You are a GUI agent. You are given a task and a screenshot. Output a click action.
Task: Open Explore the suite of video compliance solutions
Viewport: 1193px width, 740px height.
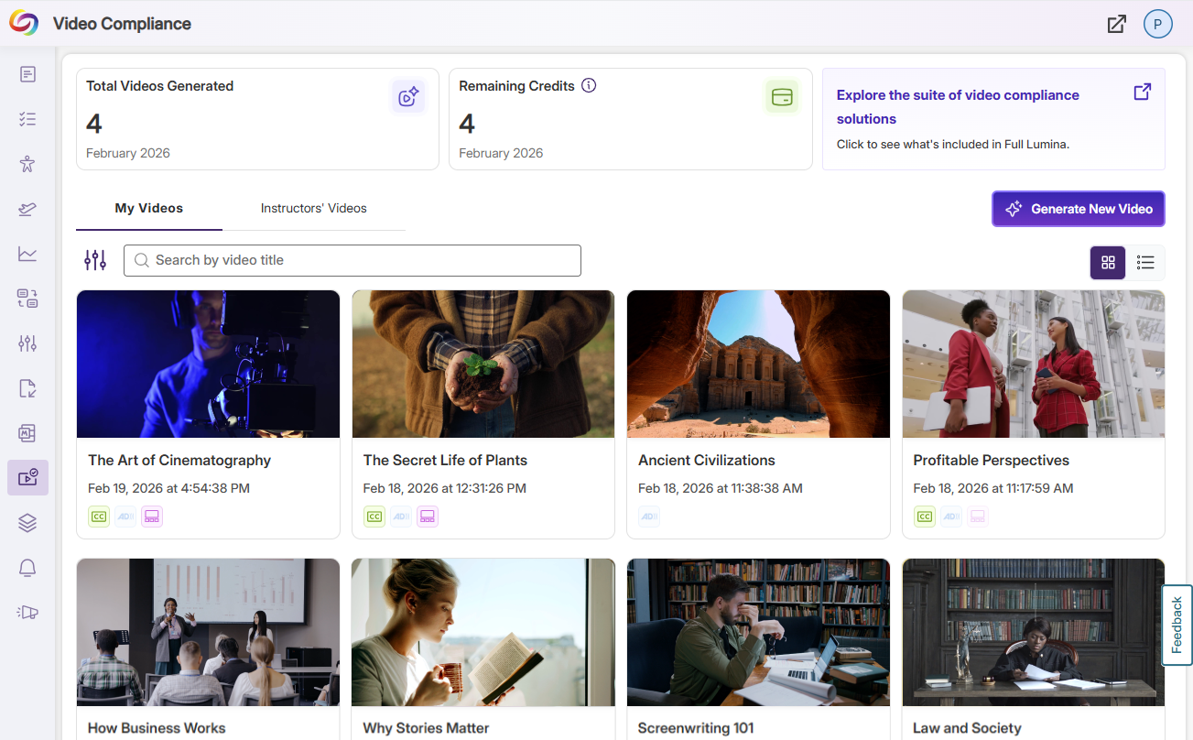pyautogui.click(x=958, y=107)
